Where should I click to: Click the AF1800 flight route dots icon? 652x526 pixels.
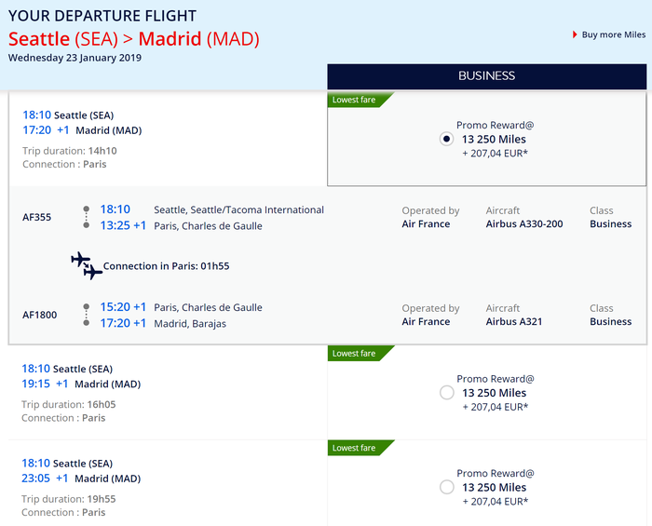tap(87, 315)
